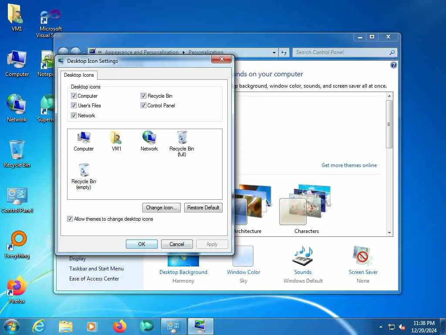The width and height of the screenshot is (446, 335).
Task: Click the Desktop Icons tab
Action: point(79,75)
